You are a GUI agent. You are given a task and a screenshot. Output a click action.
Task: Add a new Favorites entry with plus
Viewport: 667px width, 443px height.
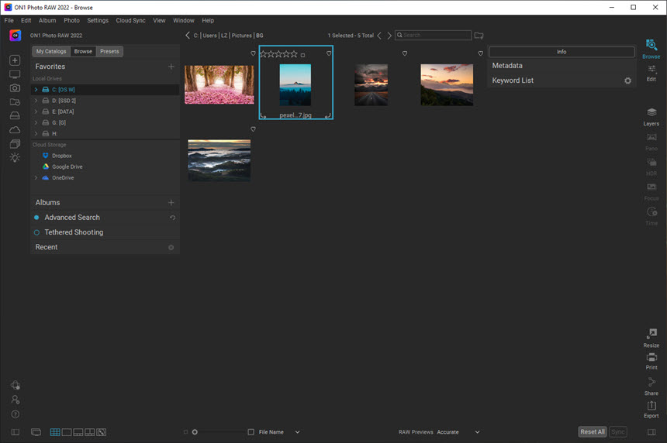pyautogui.click(x=171, y=67)
